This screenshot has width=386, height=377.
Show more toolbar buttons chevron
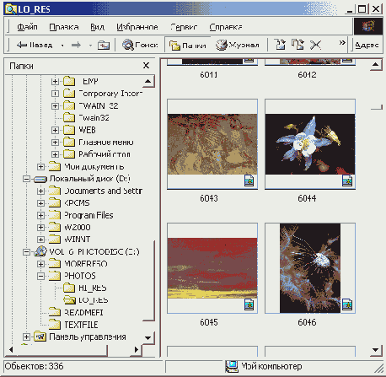pyautogui.click(x=342, y=43)
